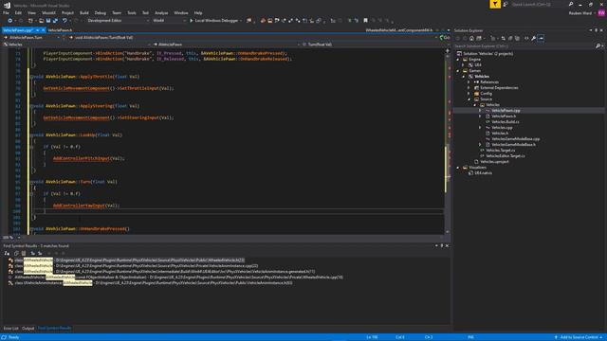Click Local Windows Debugger button
Viewport: 607px width, 341px height.
tap(215, 21)
